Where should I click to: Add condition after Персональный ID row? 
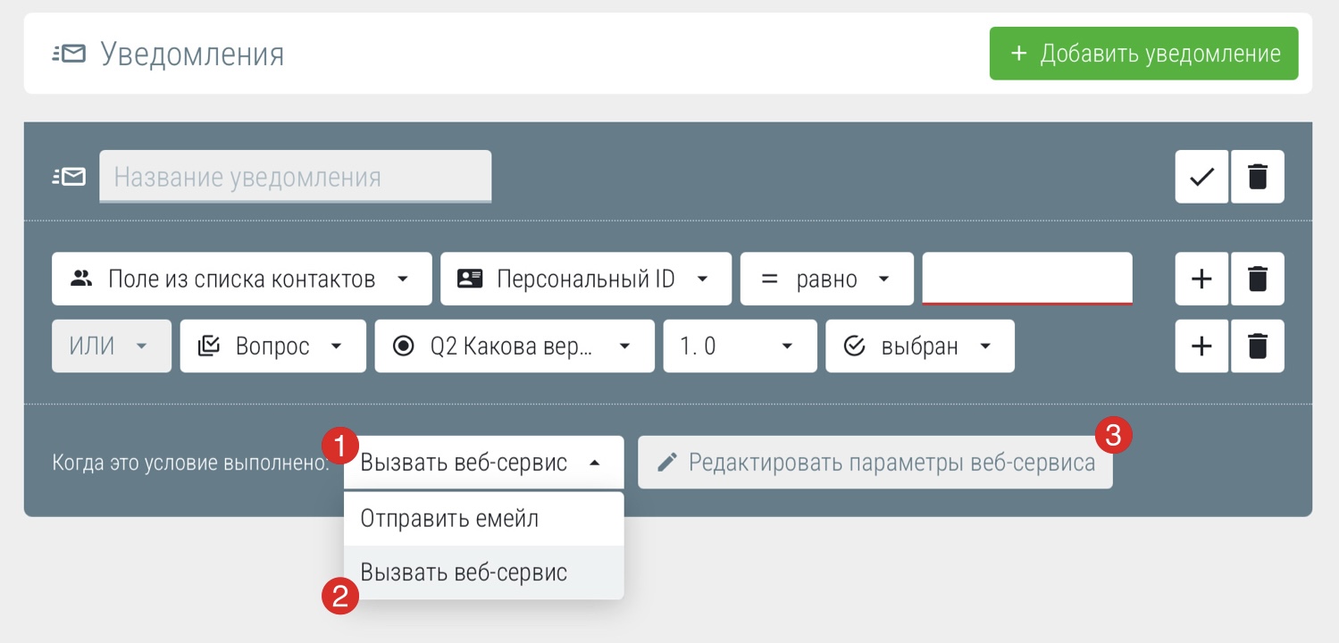tap(1201, 279)
